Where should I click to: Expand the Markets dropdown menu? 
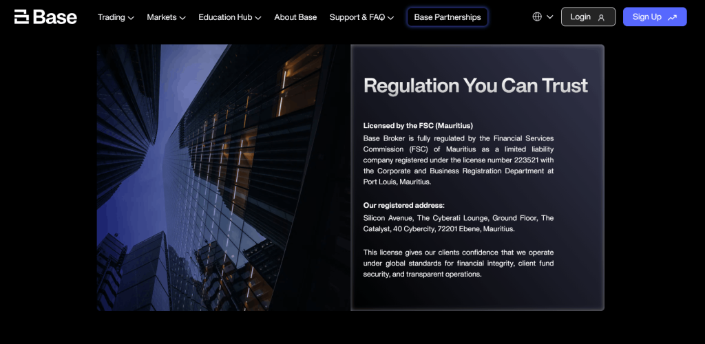(x=166, y=17)
